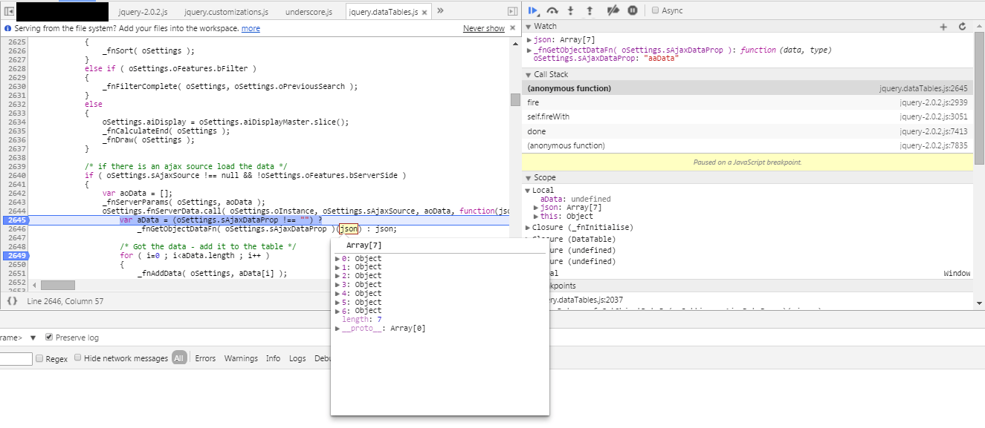Refresh watch expressions

[961, 26]
